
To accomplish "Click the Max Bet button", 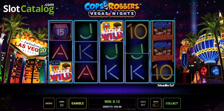I will point(143,103).
